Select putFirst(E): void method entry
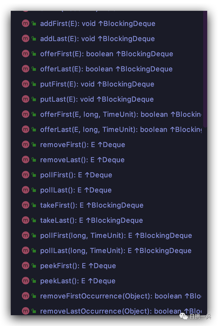The height and width of the screenshot is (326, 218). pyautogui.click(x=97, y=84)
